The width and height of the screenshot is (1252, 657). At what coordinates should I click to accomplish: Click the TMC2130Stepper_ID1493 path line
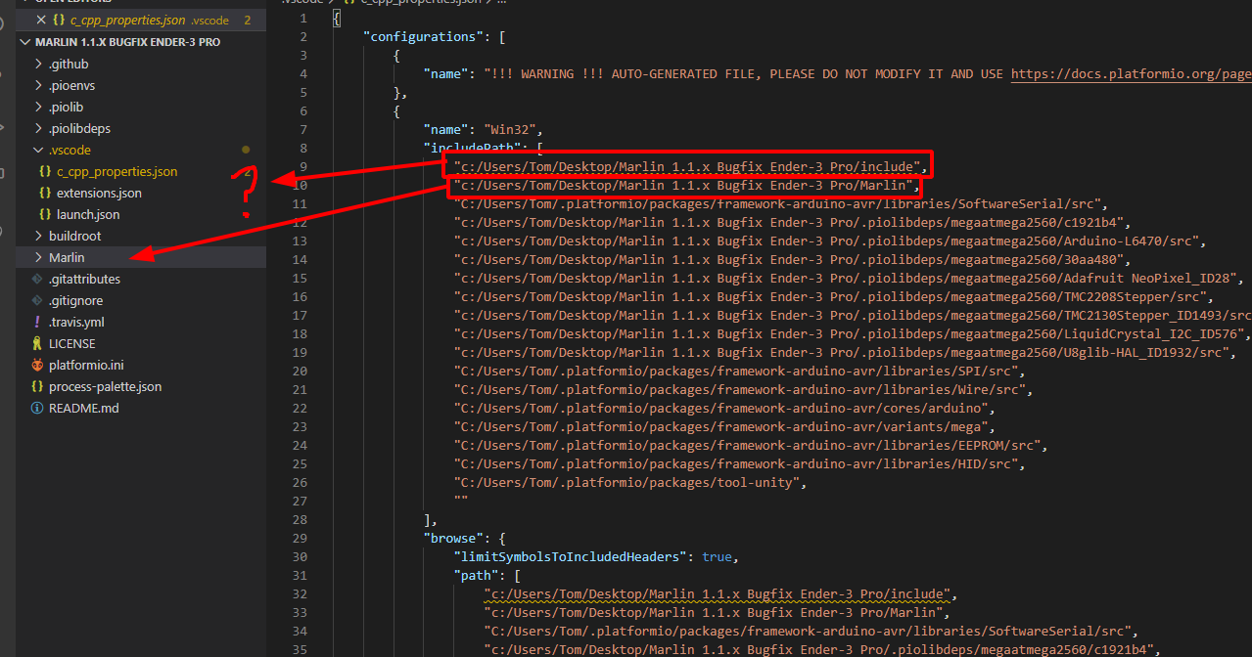coord(853,315)
